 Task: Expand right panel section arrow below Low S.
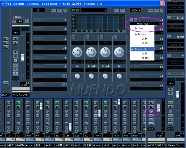point(183,73)
